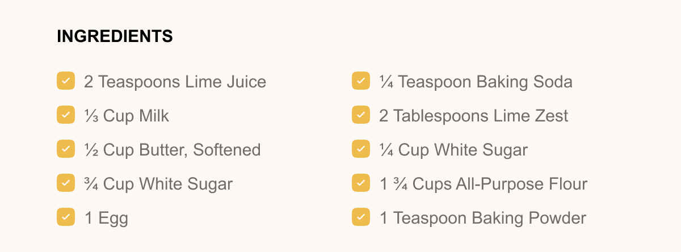Image resolution: width=681 pixels, height=252 pixels.
Task: Toggle the ¾ Cup White Sugar checkbox
Action: tap(66, 183)
